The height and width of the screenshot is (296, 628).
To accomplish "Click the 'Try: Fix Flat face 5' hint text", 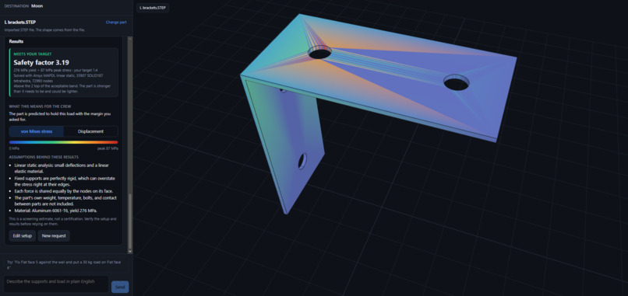I will coord(64,264).
